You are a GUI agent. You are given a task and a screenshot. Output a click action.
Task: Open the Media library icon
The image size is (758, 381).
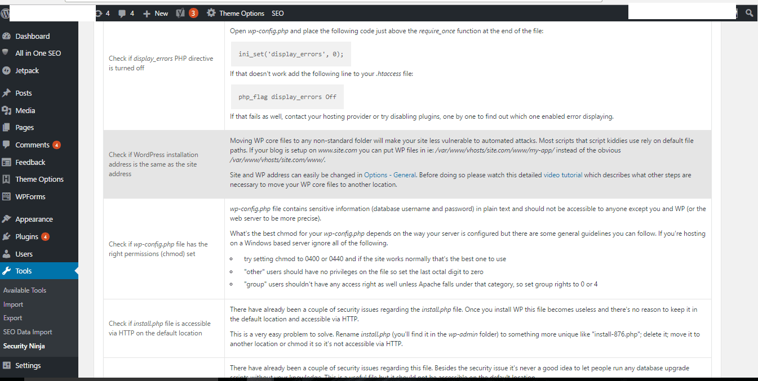click(7, 110)
